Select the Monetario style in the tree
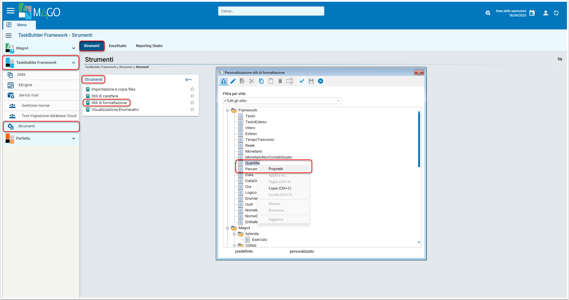 (x=254, y=151)
